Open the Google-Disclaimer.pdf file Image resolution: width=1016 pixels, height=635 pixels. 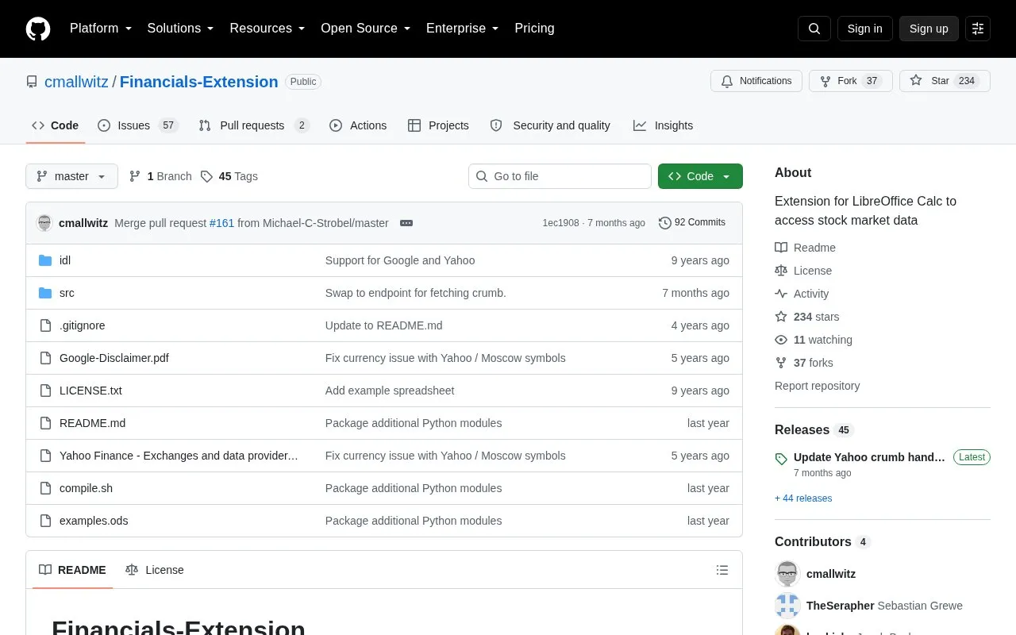[114, 358]
